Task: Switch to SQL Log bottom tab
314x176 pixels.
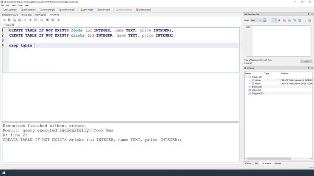Action: [x=248, y=163]
